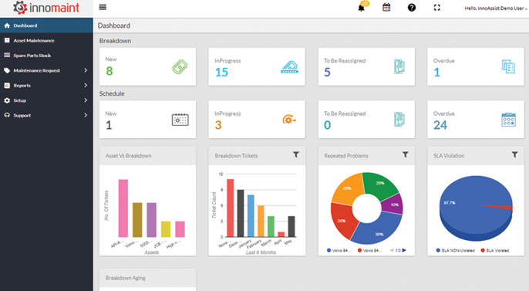Open Schedule InProgress count 3
This screenshot has width=529, height=291.
coord(218,125)
